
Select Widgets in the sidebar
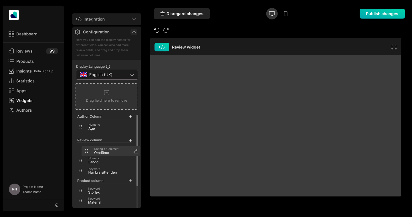pyautogui.click(x=21, y=101)
